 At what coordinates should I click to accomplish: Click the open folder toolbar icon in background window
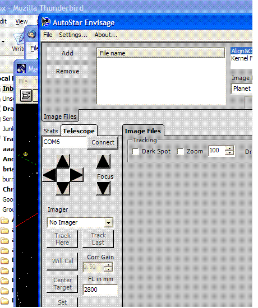pyautogui.click(x=26, y=95)
